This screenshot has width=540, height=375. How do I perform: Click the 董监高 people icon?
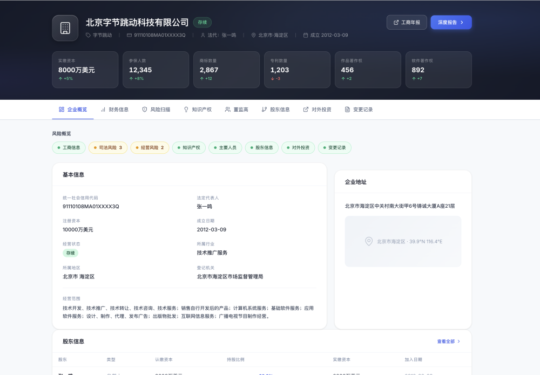click(x=228, y=110)
